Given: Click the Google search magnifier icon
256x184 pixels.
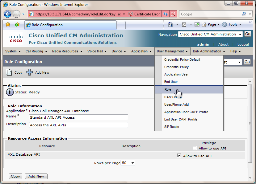Looking at the screenshot, I should (x=244, y=14).
